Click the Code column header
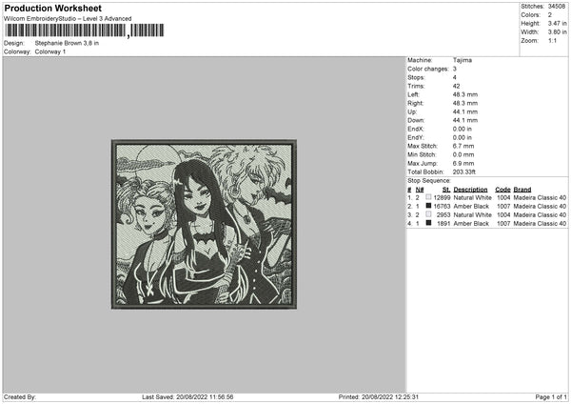 coord(502,190)
